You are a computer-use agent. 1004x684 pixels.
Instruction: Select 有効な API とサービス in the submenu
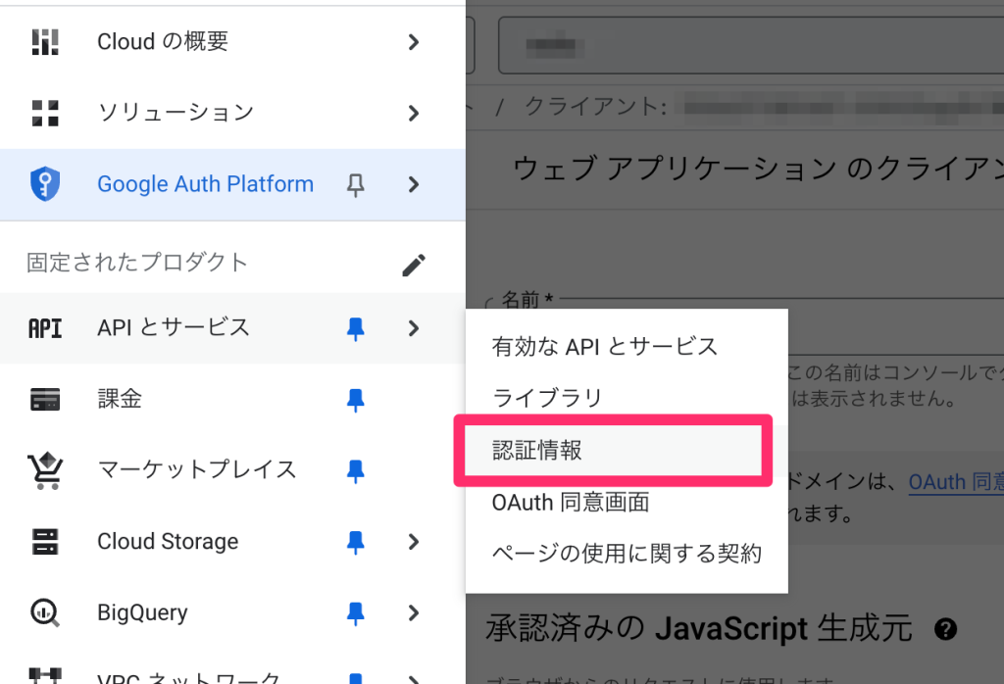point(627,346)
